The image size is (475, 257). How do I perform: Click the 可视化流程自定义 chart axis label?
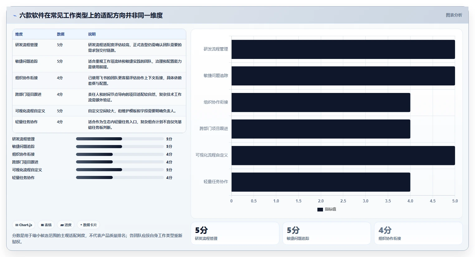coord(212,155)
